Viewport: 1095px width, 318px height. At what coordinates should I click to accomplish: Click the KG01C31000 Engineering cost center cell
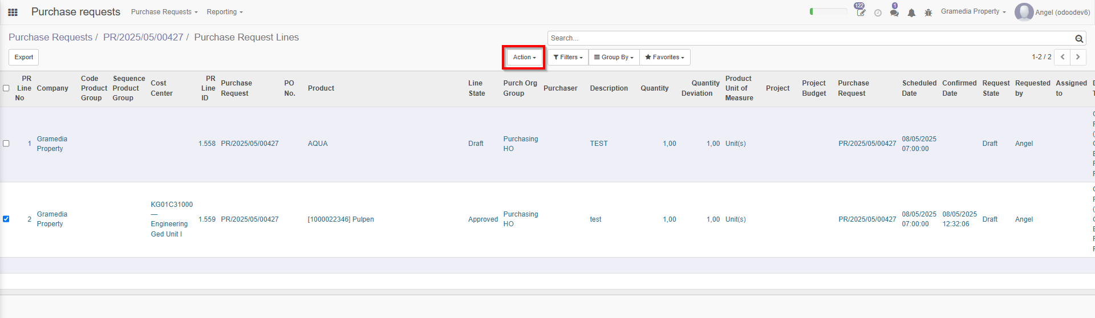click(x=172, y=219)
